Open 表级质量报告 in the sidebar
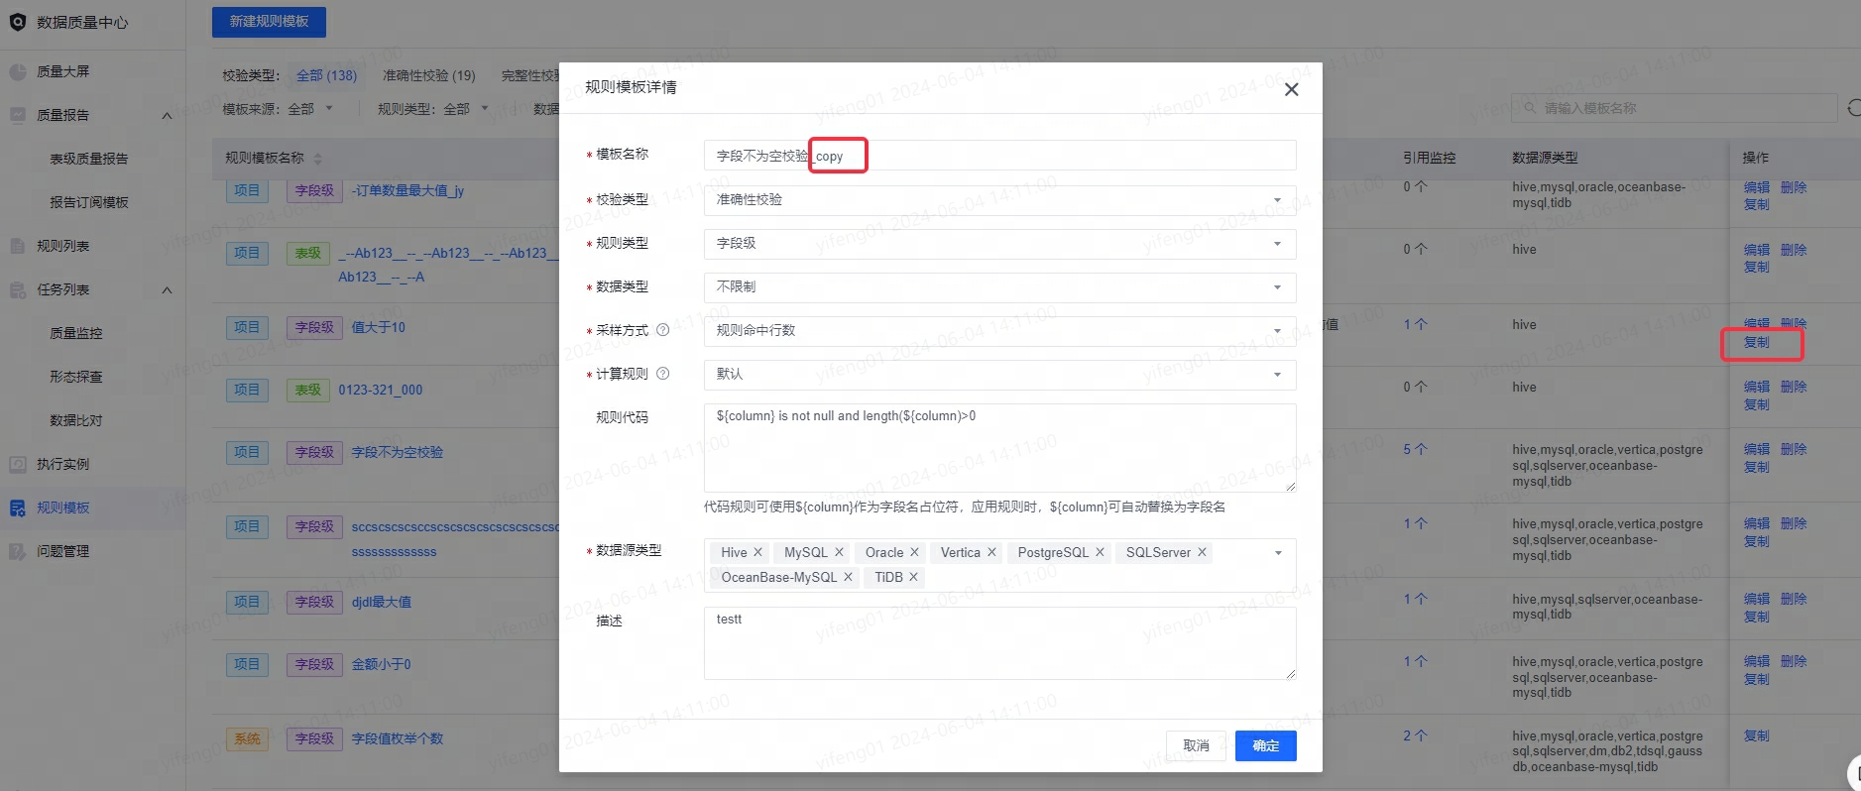 89,159
